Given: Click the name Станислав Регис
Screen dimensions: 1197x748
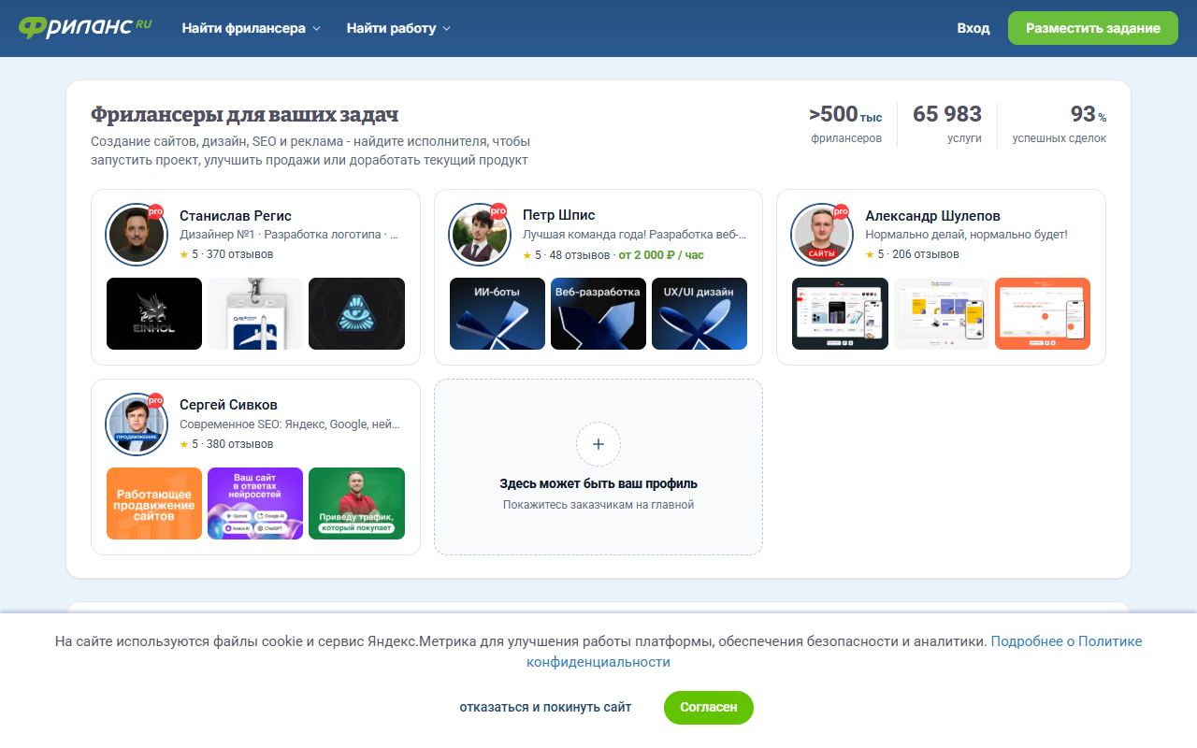Looking at the screenshot, I should coord(236,215).
